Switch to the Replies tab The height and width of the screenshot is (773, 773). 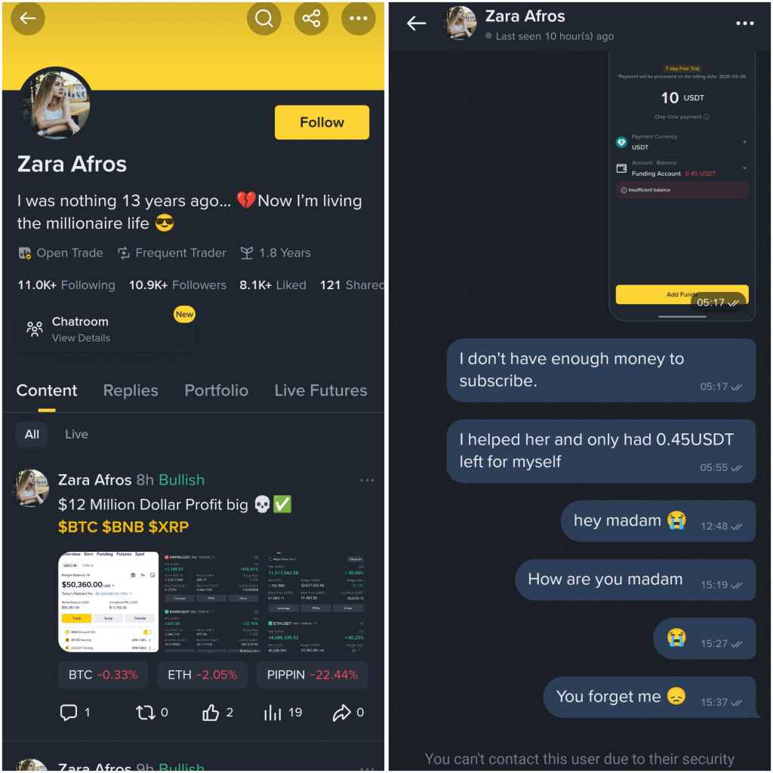[x=131, y=390]
